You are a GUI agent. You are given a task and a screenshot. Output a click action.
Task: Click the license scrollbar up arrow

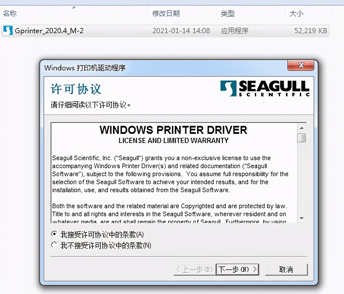pos(302,128)
